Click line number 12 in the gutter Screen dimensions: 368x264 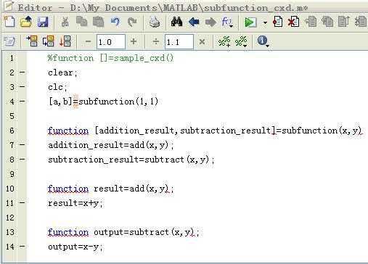click(10, 218)
